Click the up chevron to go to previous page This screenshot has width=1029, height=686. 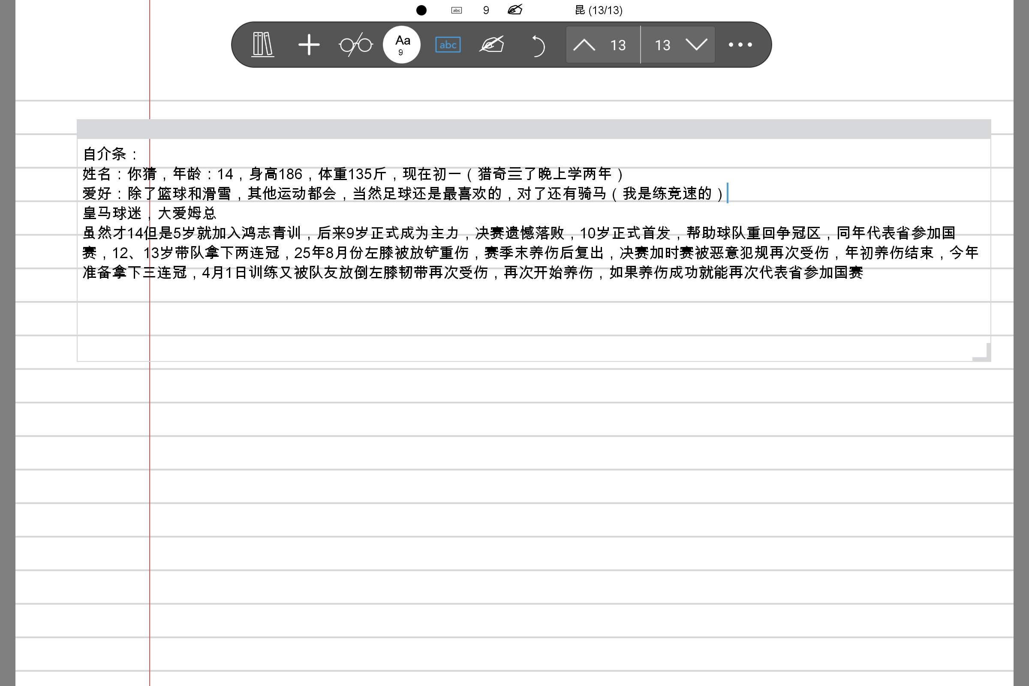[x=584, y=45]
